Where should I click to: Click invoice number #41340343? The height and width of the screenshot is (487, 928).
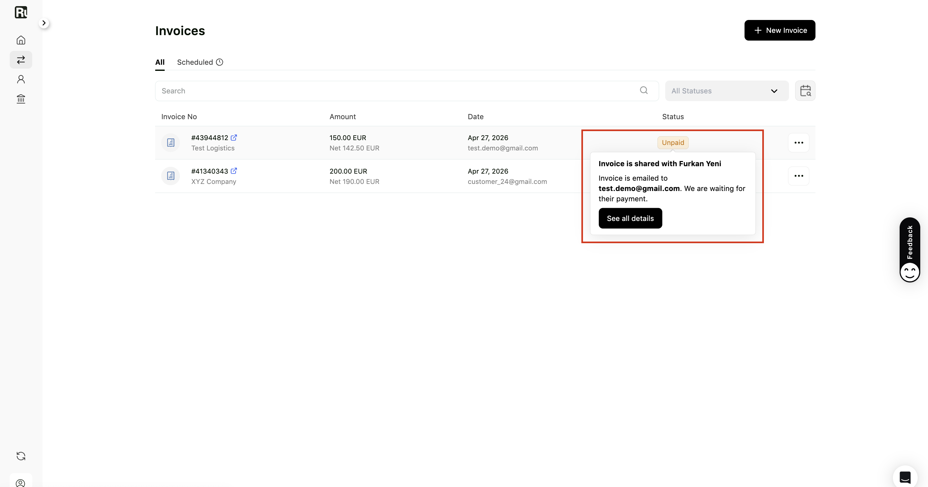210,171
